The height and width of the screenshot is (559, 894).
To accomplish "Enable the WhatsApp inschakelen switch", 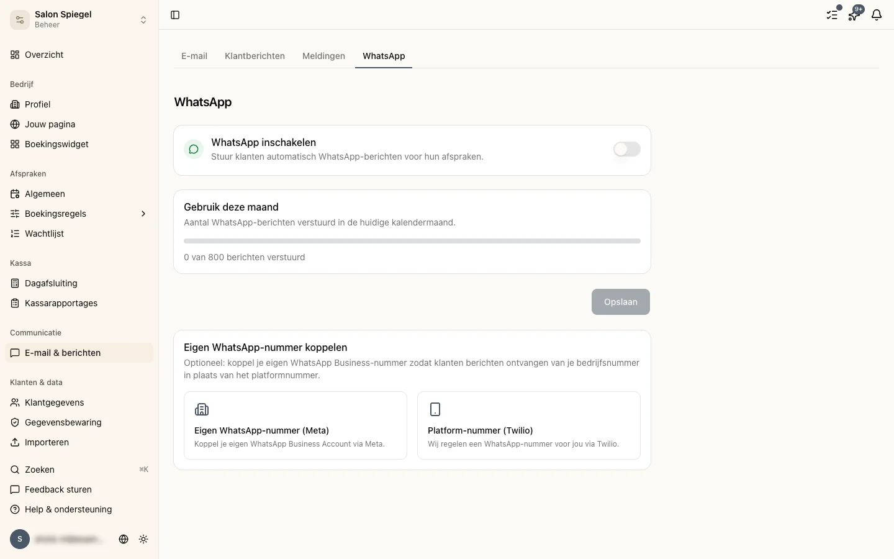I will coord(627,149).
